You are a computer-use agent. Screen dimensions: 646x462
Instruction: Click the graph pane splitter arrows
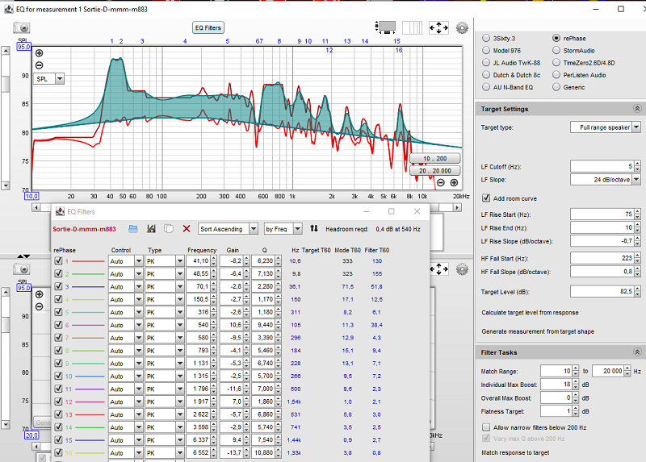[23, 256]
